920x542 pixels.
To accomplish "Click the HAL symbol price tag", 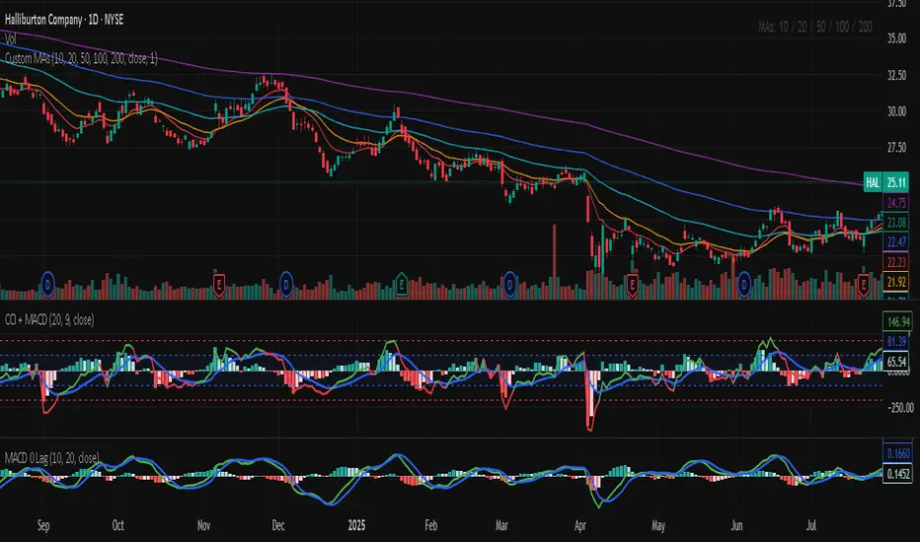I will coord(873,183).
